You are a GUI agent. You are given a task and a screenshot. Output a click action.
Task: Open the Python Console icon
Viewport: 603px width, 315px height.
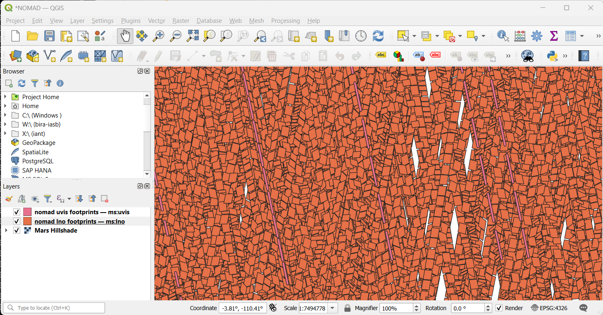click(552, 56)
